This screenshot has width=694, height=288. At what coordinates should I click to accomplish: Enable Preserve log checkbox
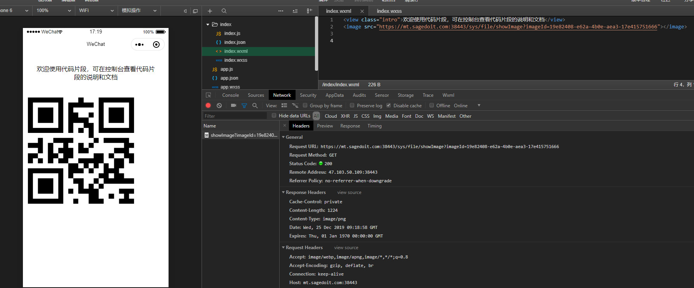(x=352, y=105)
